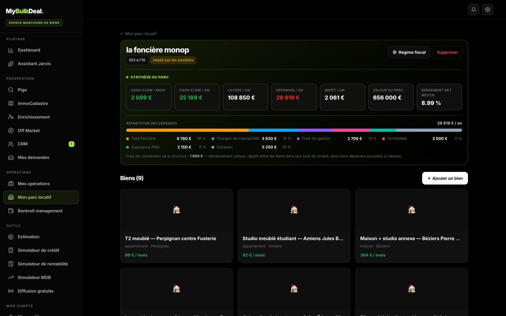The height and width of the screenshot is (316, 506).
Task: Click the Off Market compass icon
Action: click(x=11, y=131)
